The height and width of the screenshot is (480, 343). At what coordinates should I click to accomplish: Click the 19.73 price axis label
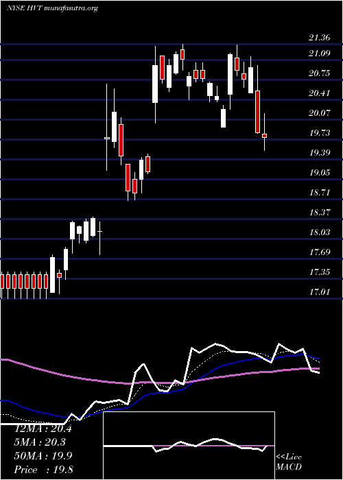point(320,133)
